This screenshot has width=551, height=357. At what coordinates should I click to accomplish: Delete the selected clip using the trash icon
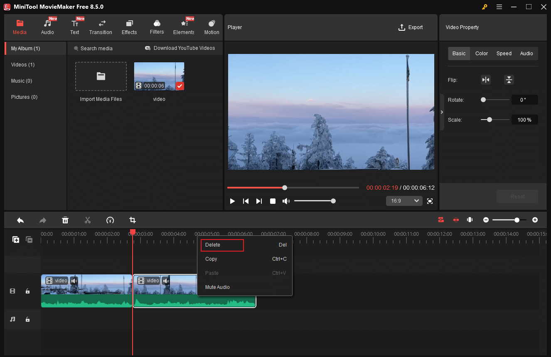tap(65, 220)
